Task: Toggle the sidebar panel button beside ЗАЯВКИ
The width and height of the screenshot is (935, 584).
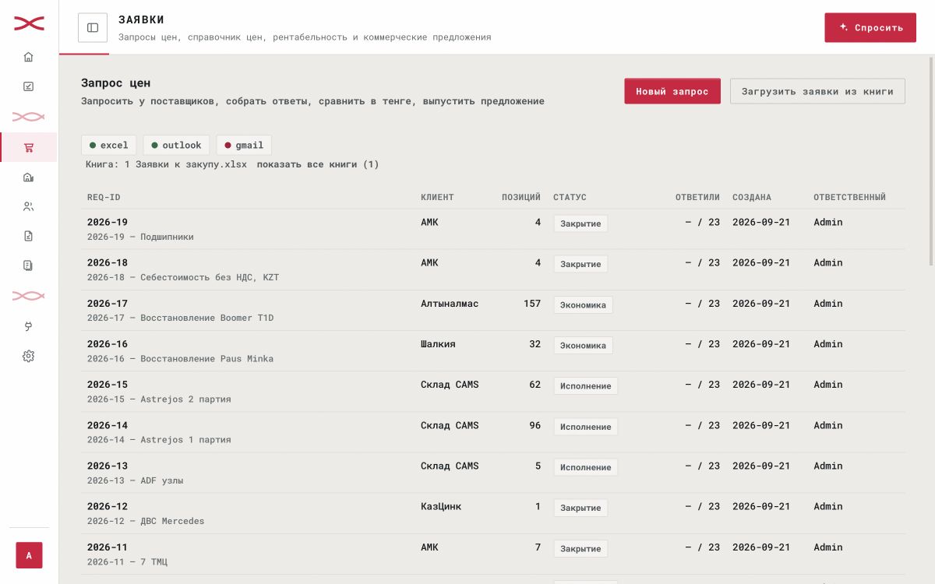Action: click(x=93, y=27)
